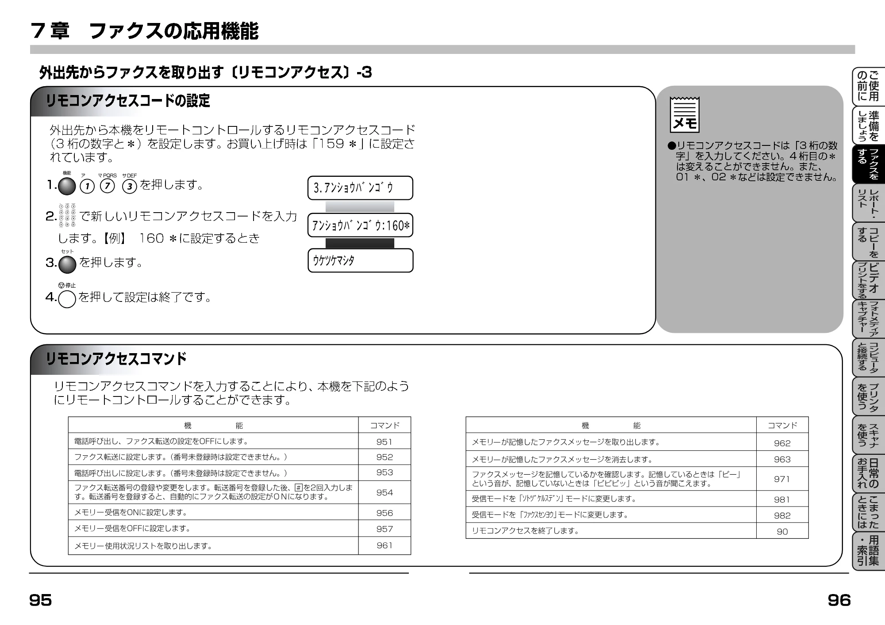Click the リモコンアクセスコマンド section heading
Screen dimensions: 885x625
(116, 358)
